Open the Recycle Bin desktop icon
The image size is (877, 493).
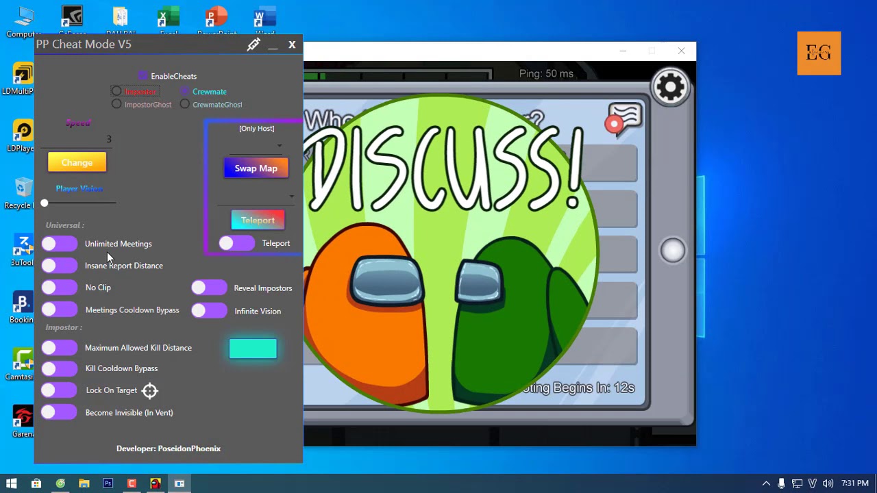pos(22,194)
